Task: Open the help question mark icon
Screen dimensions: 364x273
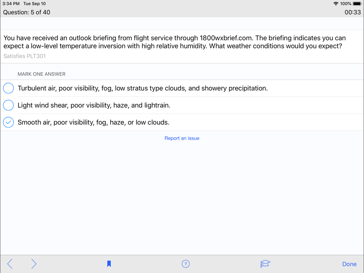Action: click(x=186, y=264)
